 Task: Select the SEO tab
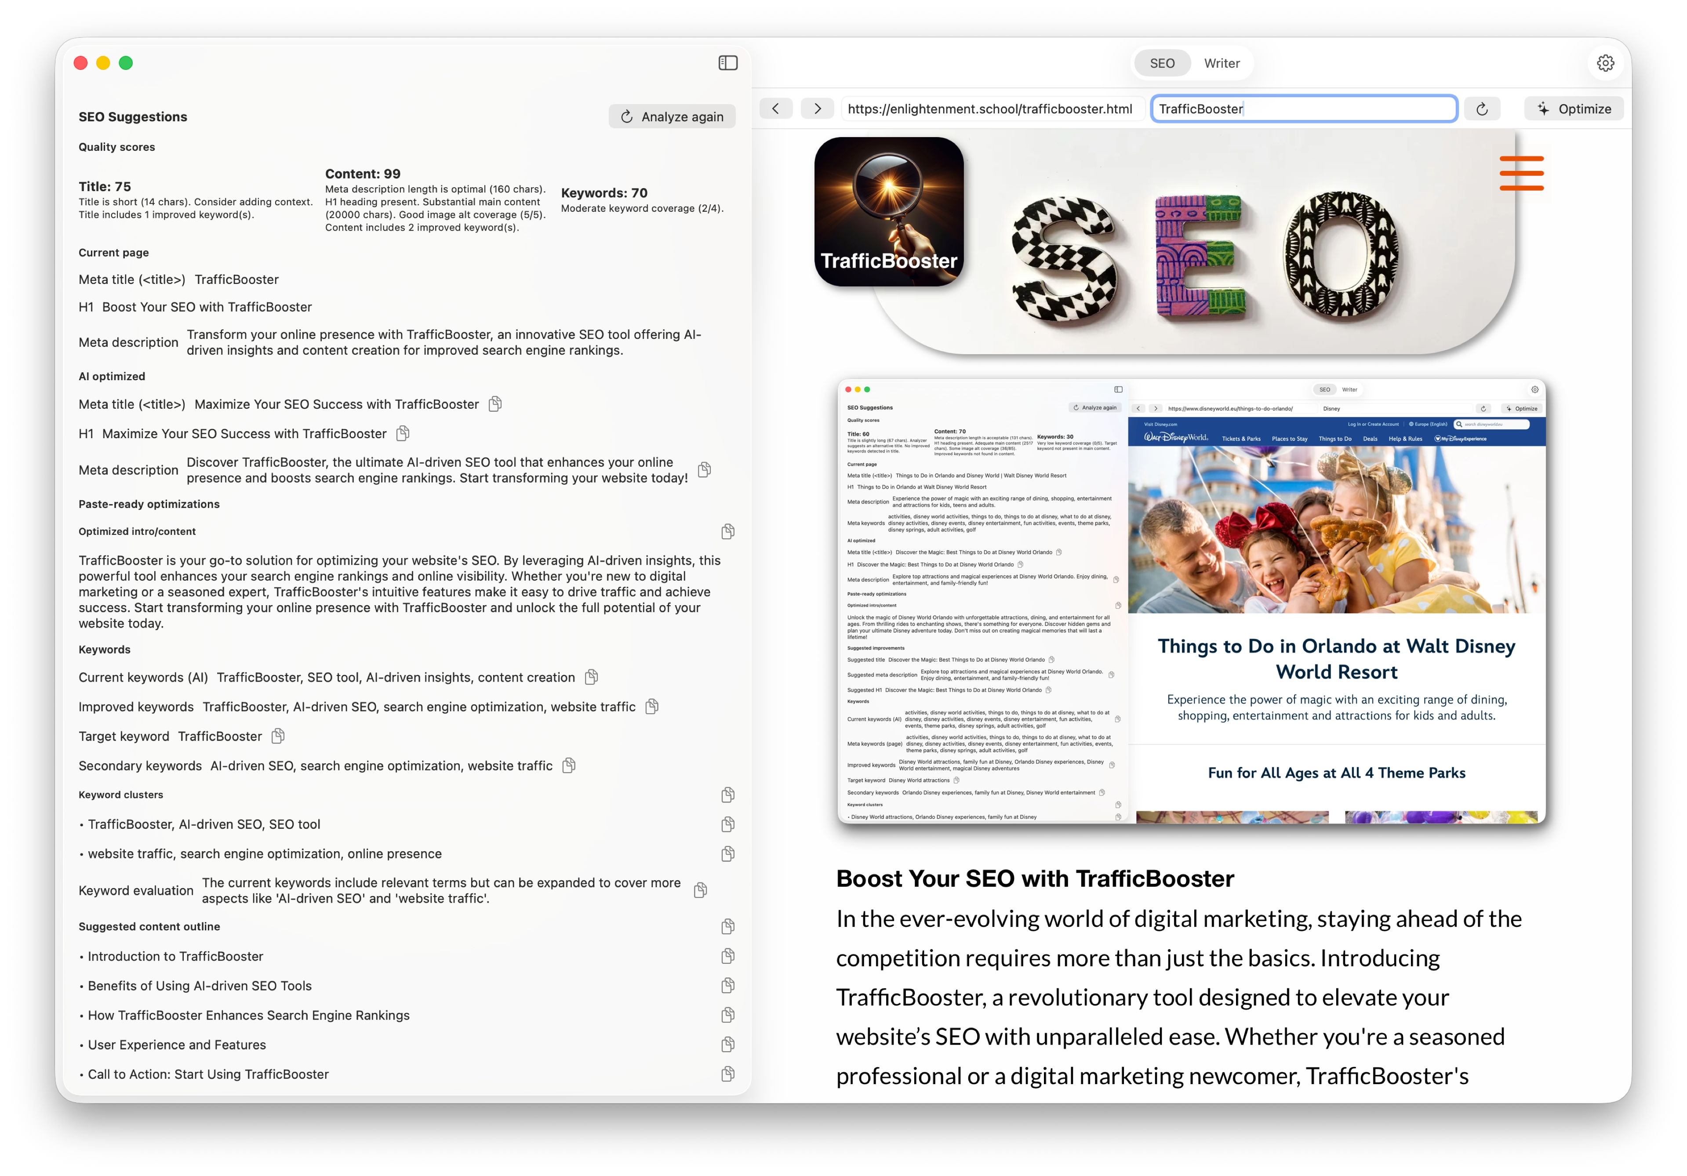[x=1162, y=63]
